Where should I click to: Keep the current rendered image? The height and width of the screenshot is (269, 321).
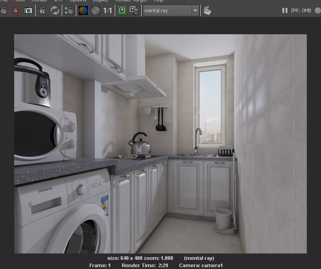coord(122,11)
